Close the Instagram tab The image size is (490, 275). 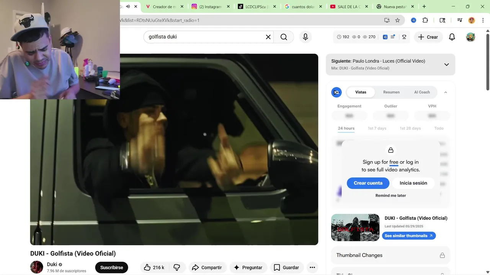click(229, 6)
